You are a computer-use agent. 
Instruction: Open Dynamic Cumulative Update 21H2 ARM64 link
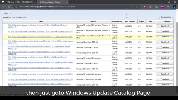coord(40,42)
